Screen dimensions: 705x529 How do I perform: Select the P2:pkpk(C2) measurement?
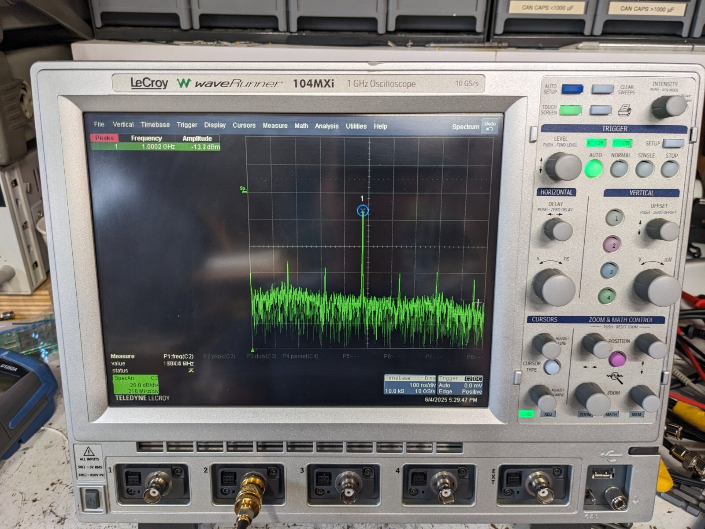(219, 356)
